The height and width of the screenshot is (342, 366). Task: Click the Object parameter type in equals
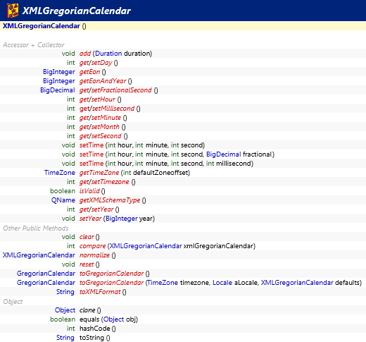click(x=113, y=319)
